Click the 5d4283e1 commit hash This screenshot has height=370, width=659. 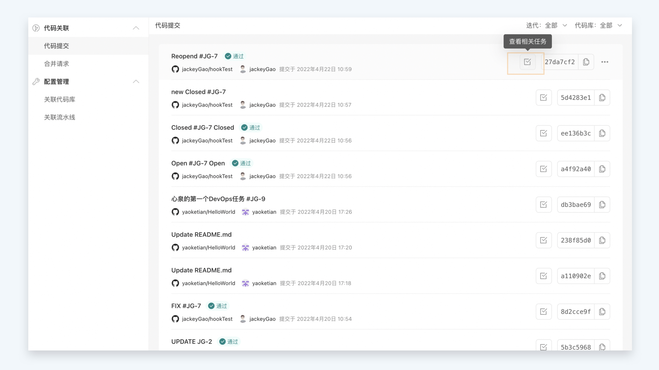(576, 98)
